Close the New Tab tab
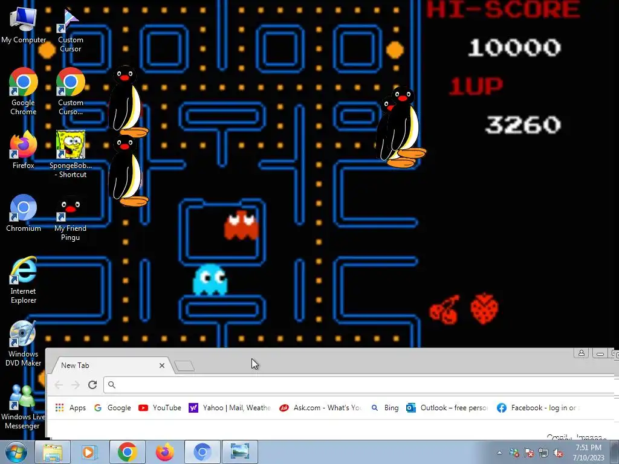The image size is (619, 464). (x=162, y=366)
